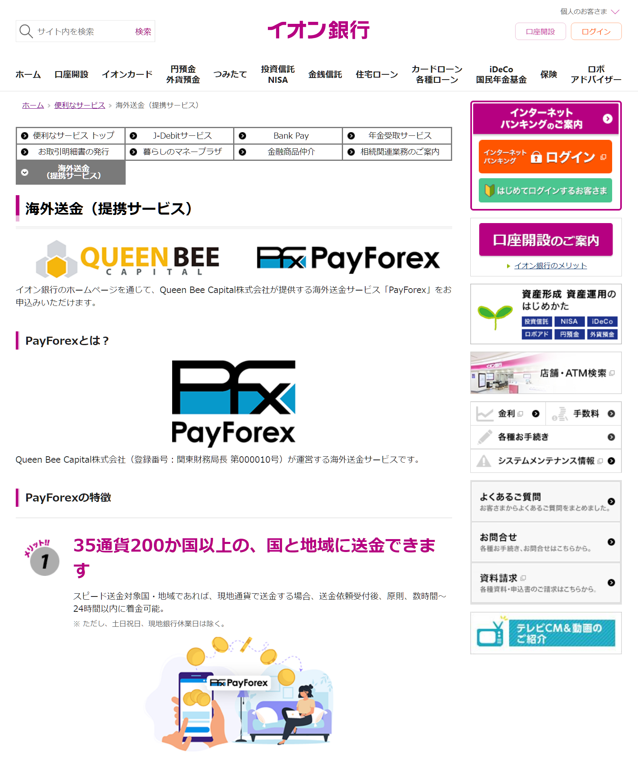
Task: Click the bullet icon beside Bank Pay
Action: tap(242, 136)
